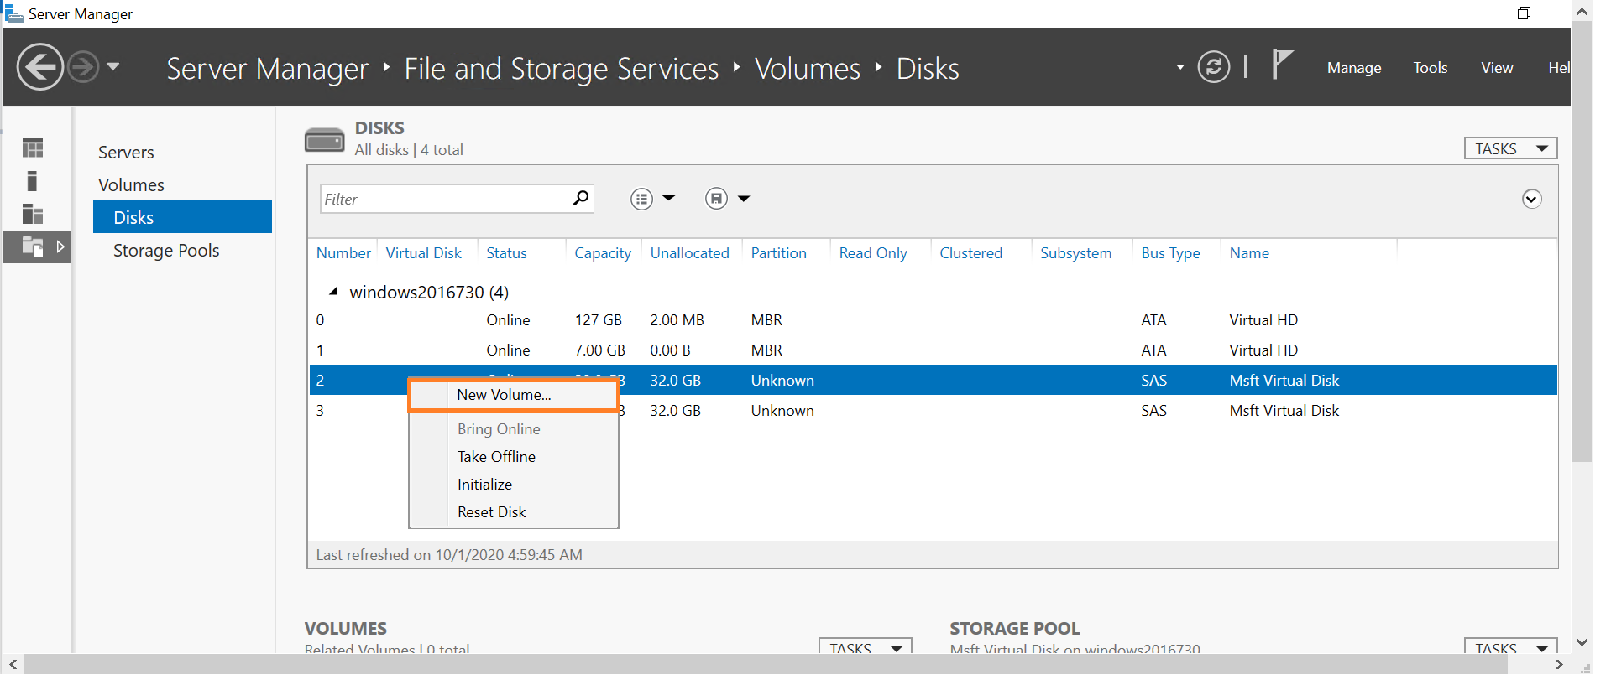This screenshot has height=680, width=1611.
Task: Click the back navigation arrow
Action: 39,67
